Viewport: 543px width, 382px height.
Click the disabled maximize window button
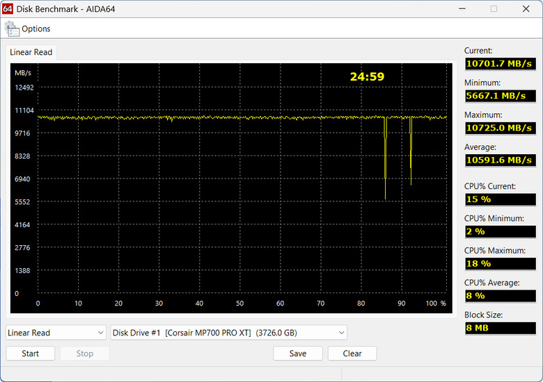click(x=494, y=8)
